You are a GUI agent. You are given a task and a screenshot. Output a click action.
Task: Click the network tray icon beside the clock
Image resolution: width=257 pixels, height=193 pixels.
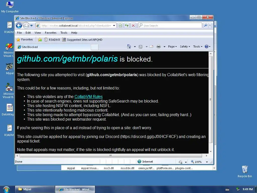click(238, 189)
